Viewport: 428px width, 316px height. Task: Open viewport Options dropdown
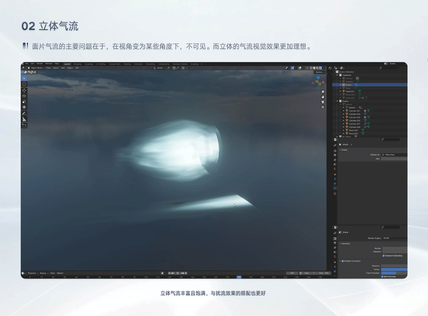[x=320, y=72]
